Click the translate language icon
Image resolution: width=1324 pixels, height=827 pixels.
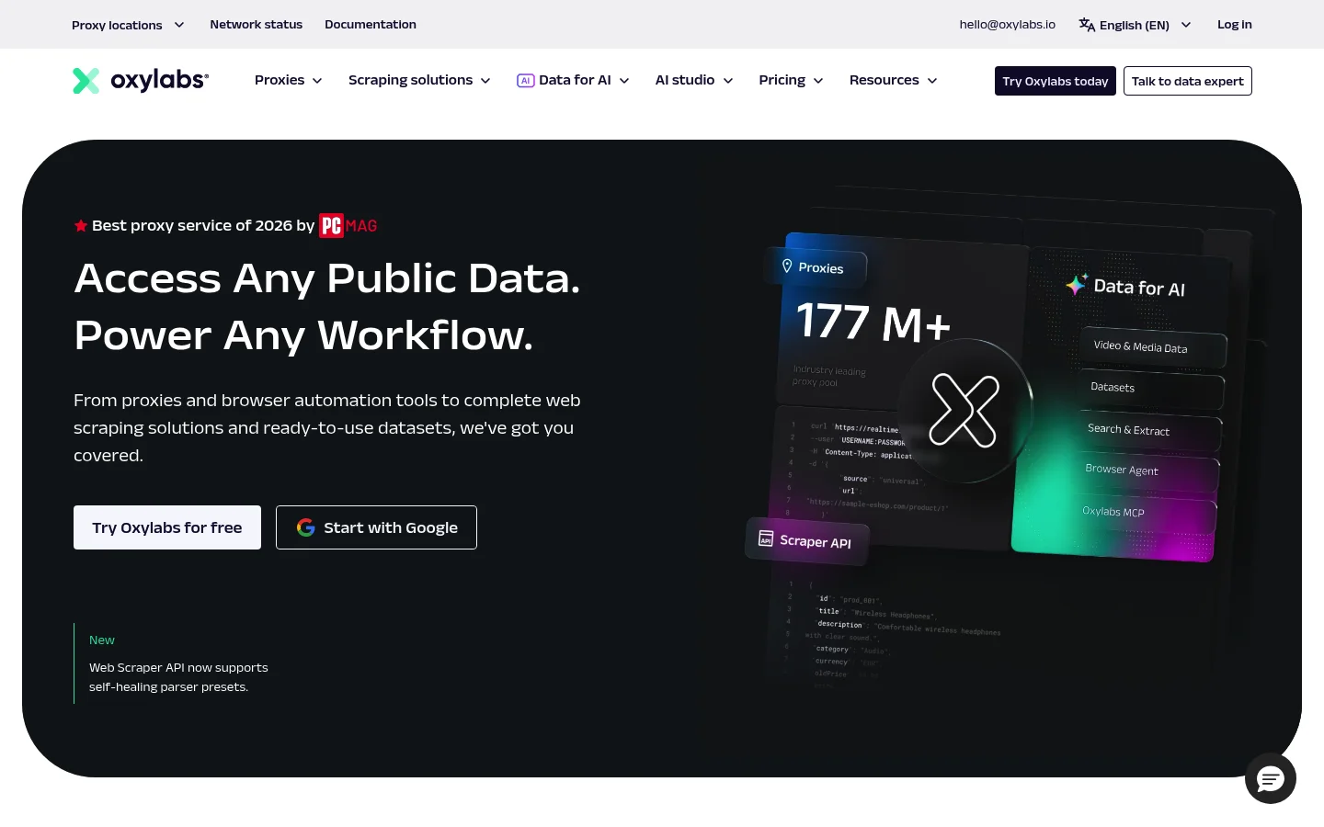[1087, 25]
